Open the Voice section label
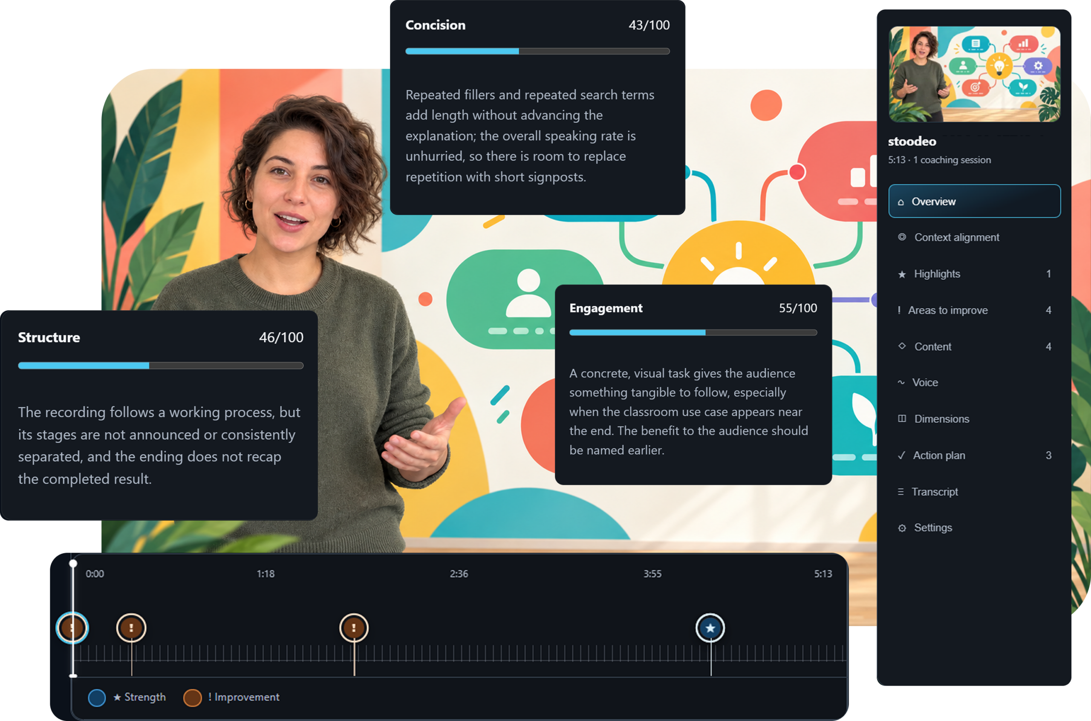Image resolution: width=1091 pixels, height=721 pixels. [925, 383]
